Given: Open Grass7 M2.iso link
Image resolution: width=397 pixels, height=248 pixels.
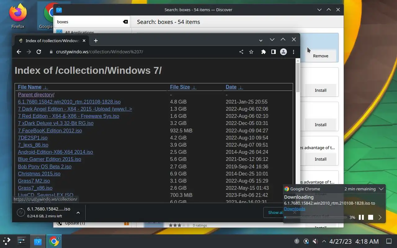Looking at the screenshot, I should [34, 181].
